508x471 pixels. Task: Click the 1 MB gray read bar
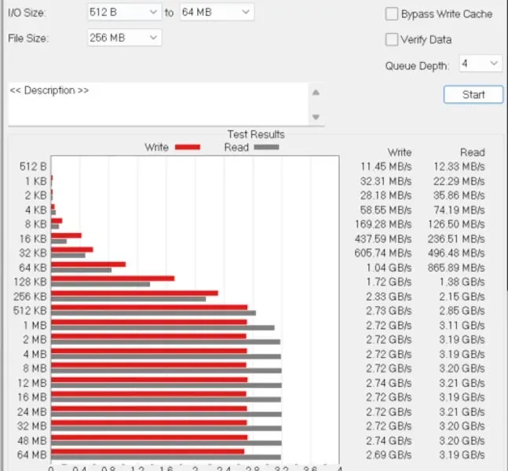(163, 328)
